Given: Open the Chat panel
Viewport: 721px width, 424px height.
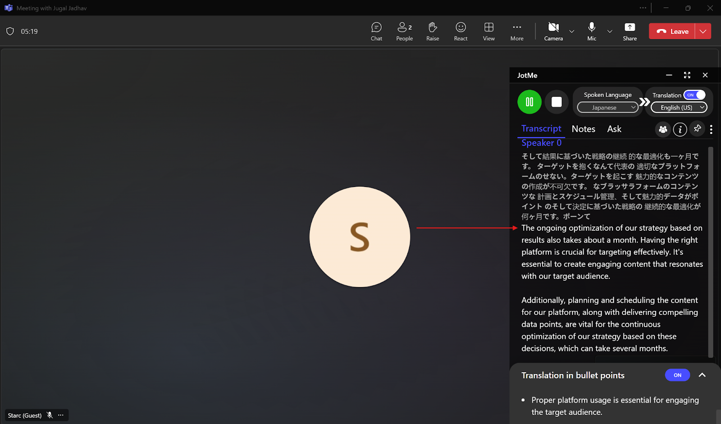Looking at the screenshot, I should tap(376, 32).
